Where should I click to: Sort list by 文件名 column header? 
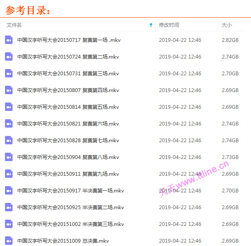pyautogui.click(x=14, y=25)
